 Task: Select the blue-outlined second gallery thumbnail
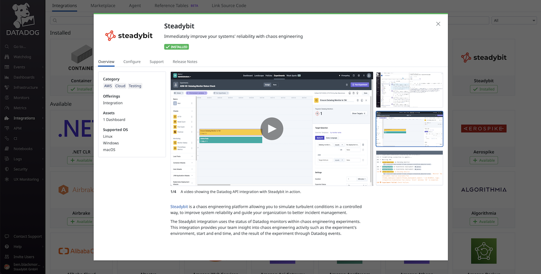tap(410, 129)
